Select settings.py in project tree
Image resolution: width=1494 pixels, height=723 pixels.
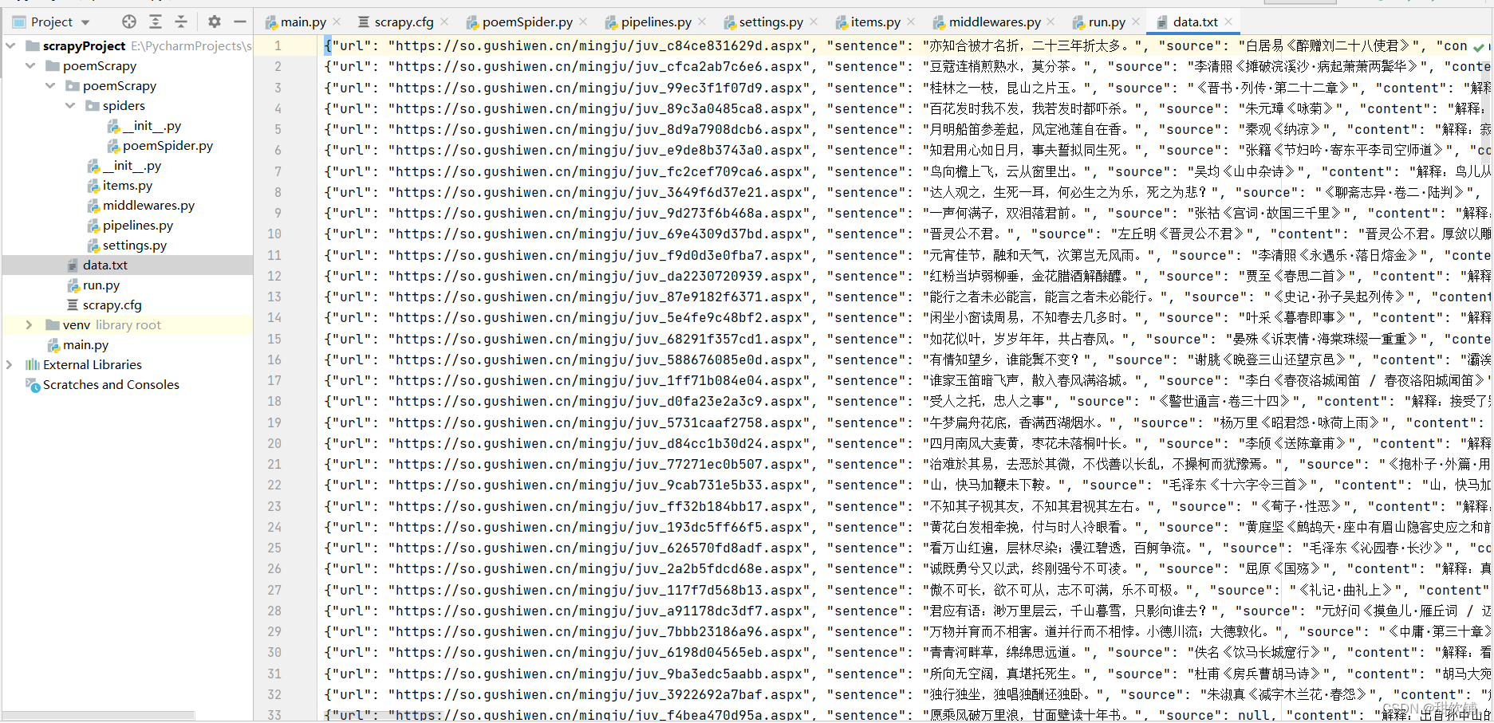pos(134,245)
